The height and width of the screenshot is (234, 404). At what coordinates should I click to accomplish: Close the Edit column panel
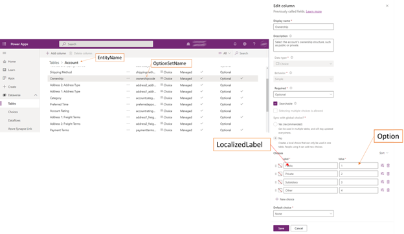tap(387, 6)
